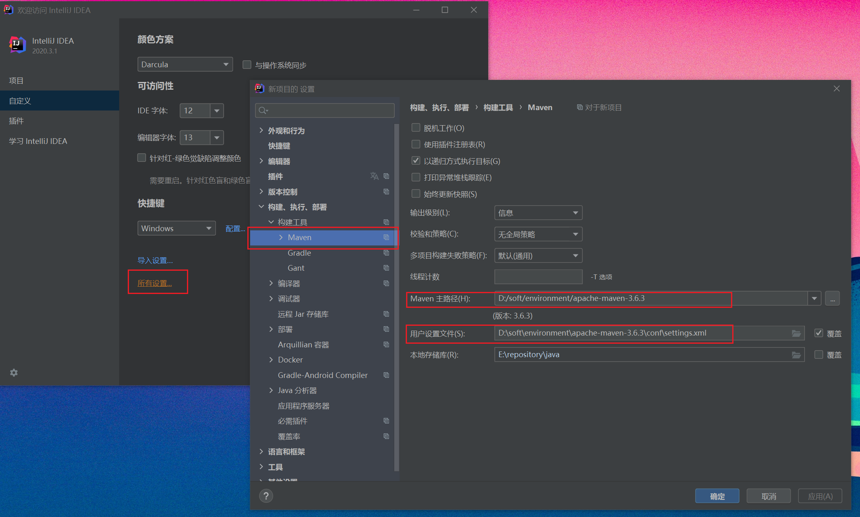Click the 导入设置... link

[x=155, y=260]
